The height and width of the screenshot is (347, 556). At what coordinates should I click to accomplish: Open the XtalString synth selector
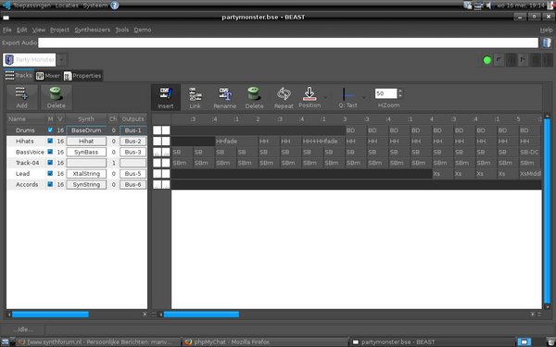click(86, 174)
